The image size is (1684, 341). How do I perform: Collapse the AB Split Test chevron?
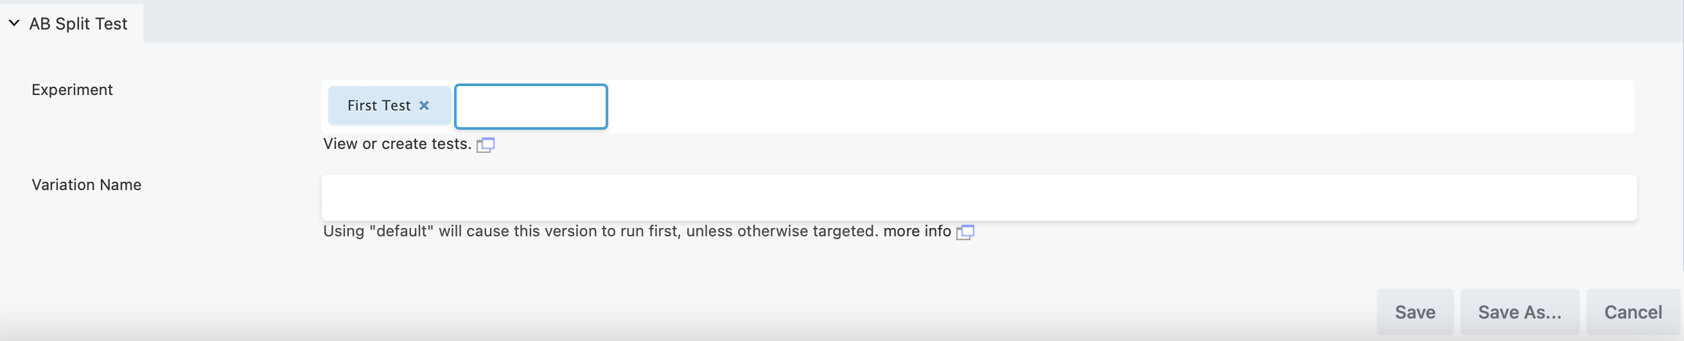[x=13, y=23]
